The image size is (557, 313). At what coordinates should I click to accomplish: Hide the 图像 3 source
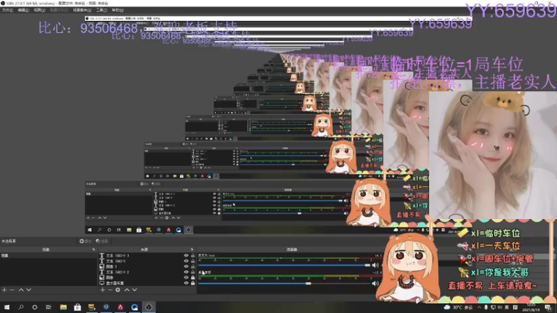point(186,266)
